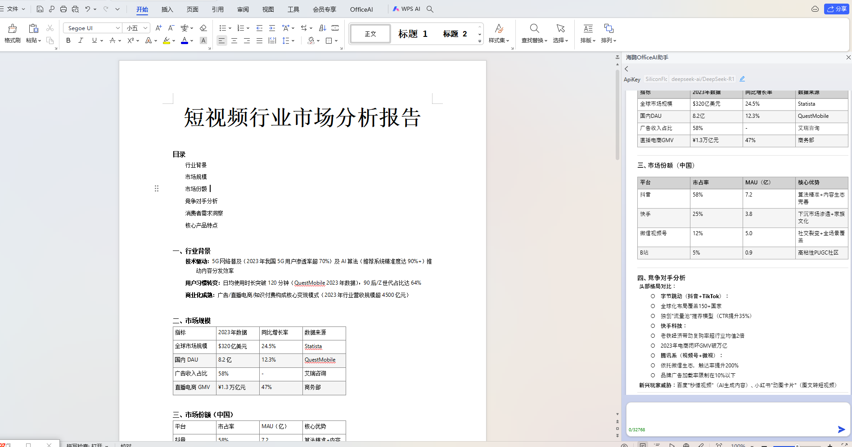This screenshot has width=852, height=447.
Task: Click the Sort icon in paragraph group
Action: pyautogui.click(x=323, y=28)
